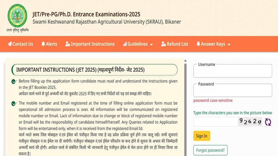This screenshot has width=278, height=156.
Task: Open the Answer Keys menu
Action: click(213, 44)
